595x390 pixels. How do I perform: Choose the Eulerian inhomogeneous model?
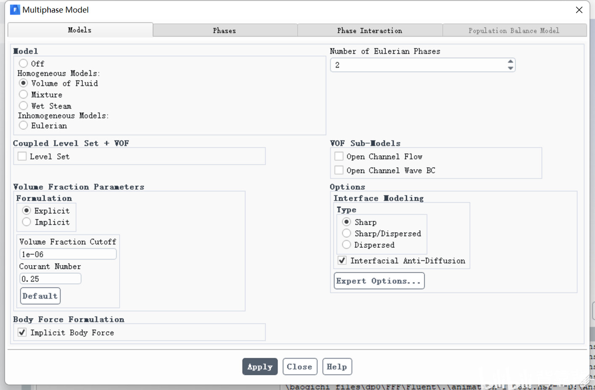(x=23, y=125)
